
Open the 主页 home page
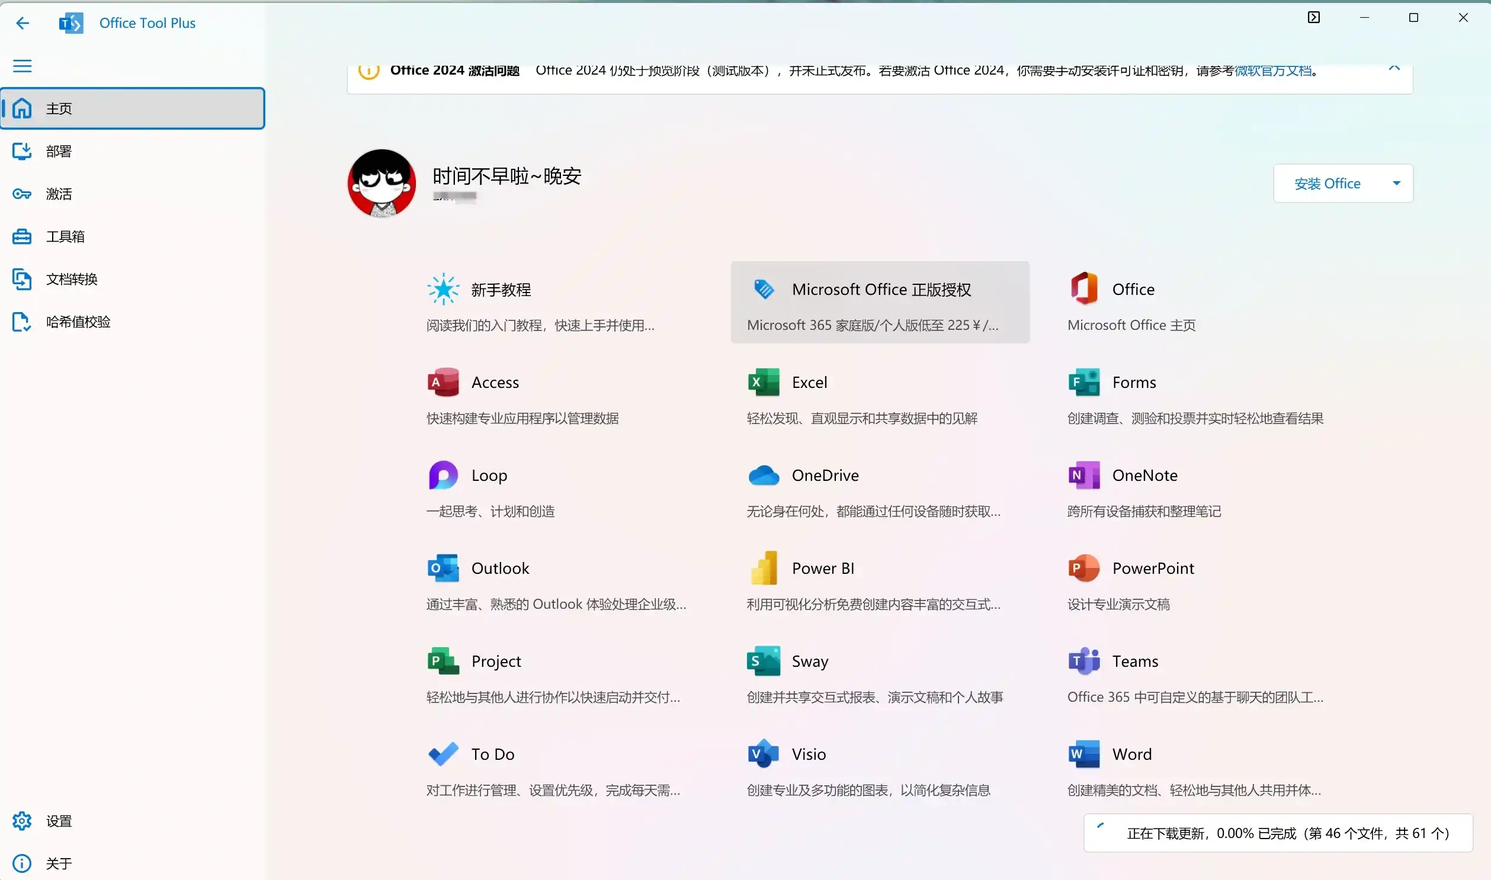tap(133, 108)
